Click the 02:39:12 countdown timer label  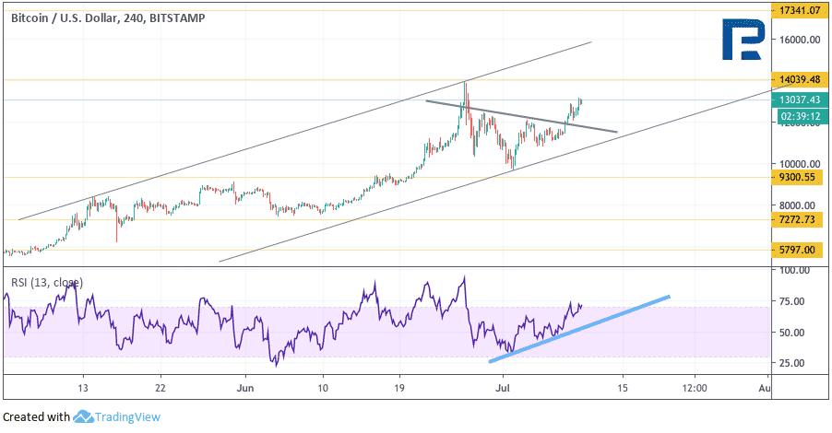pyautogui.click(x=801, y=117)
